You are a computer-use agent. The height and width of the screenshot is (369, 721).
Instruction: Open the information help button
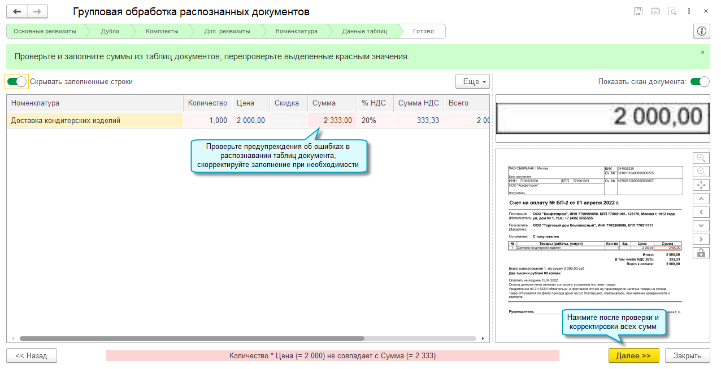pos(702,31)
